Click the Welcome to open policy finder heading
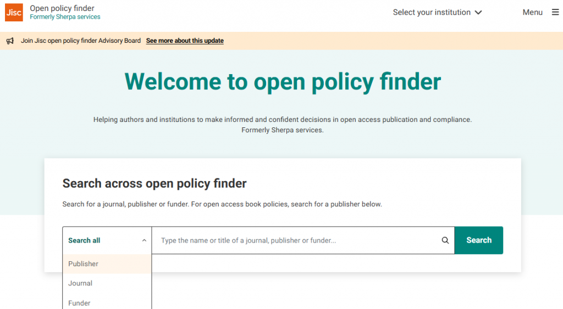This screenshot has width=563, height=309. (283, 82)
